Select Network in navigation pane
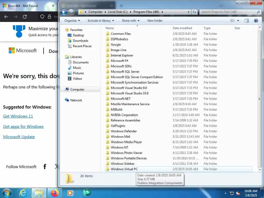Viewport: 264px width, 198px height. [76, 100]
